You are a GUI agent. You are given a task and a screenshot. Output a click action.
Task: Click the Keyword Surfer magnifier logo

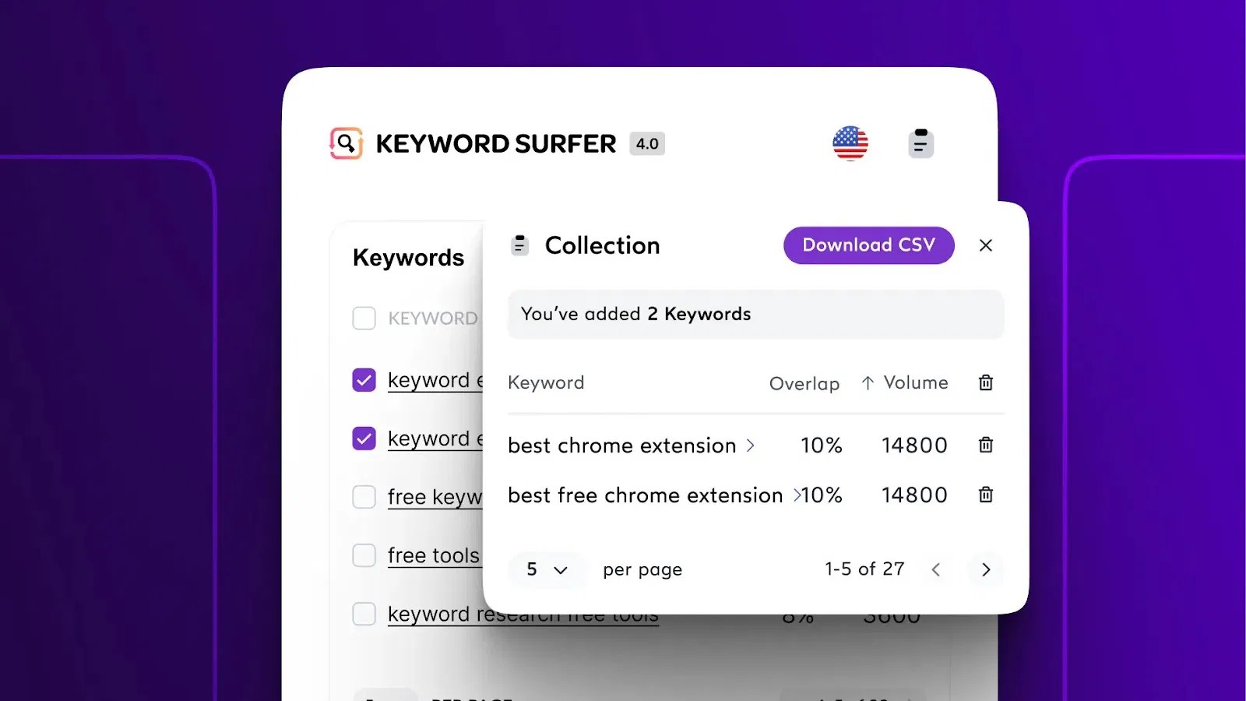[346, 143]
